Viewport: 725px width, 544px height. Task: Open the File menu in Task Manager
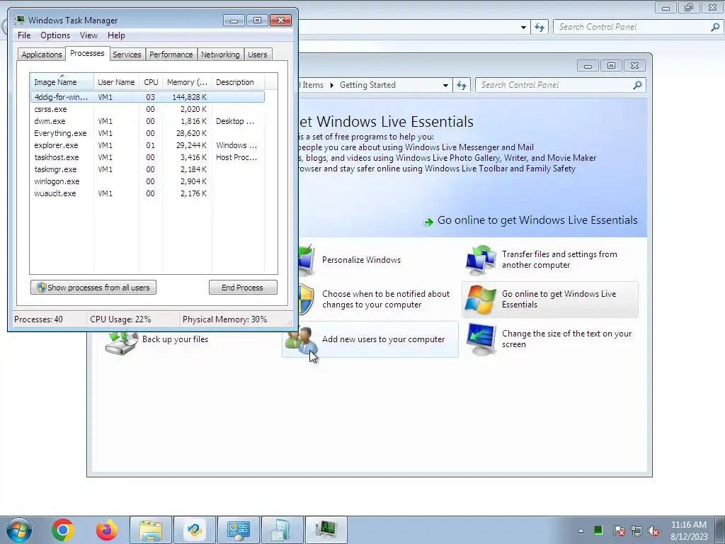tap(24, 35)
